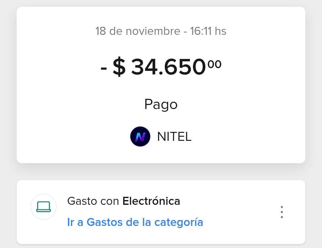Click the Electrónica laptop category icon
Screen dimensions: 322x248
(44, 207)
